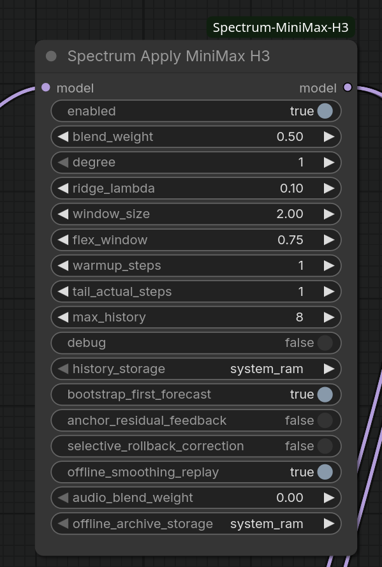
Task: Disable offline_smoothing_replay toggle
Action: 325,472
